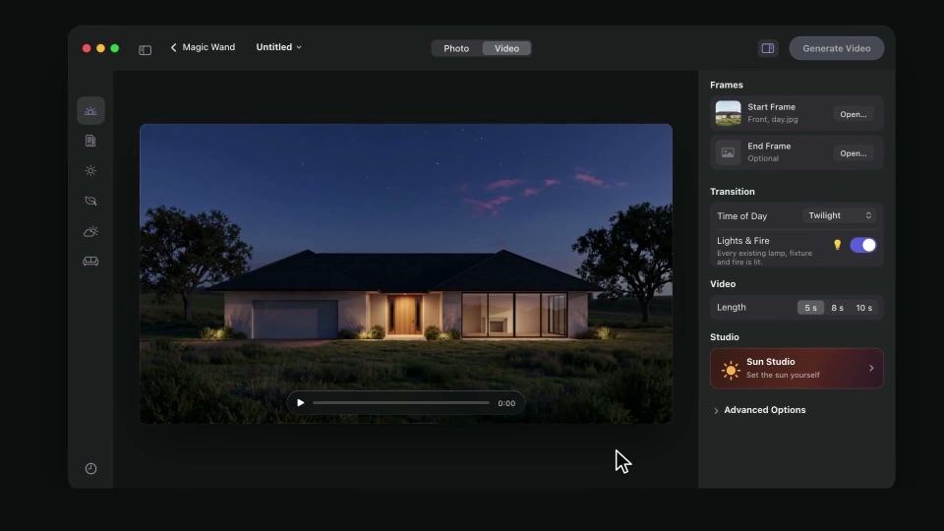The width and height of the screenshot is (944, 531).
Task: Click the Sun Studio sun icon
Action: coord(731,370)
